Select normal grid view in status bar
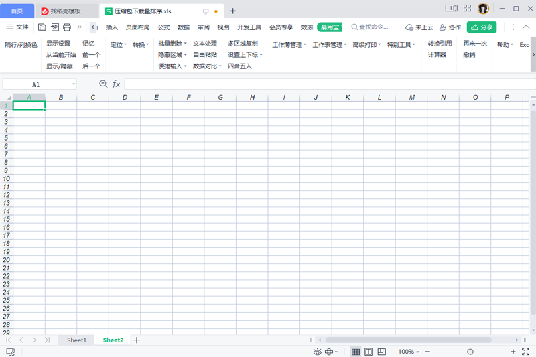536x357 pixels. [x=356, y=352]
